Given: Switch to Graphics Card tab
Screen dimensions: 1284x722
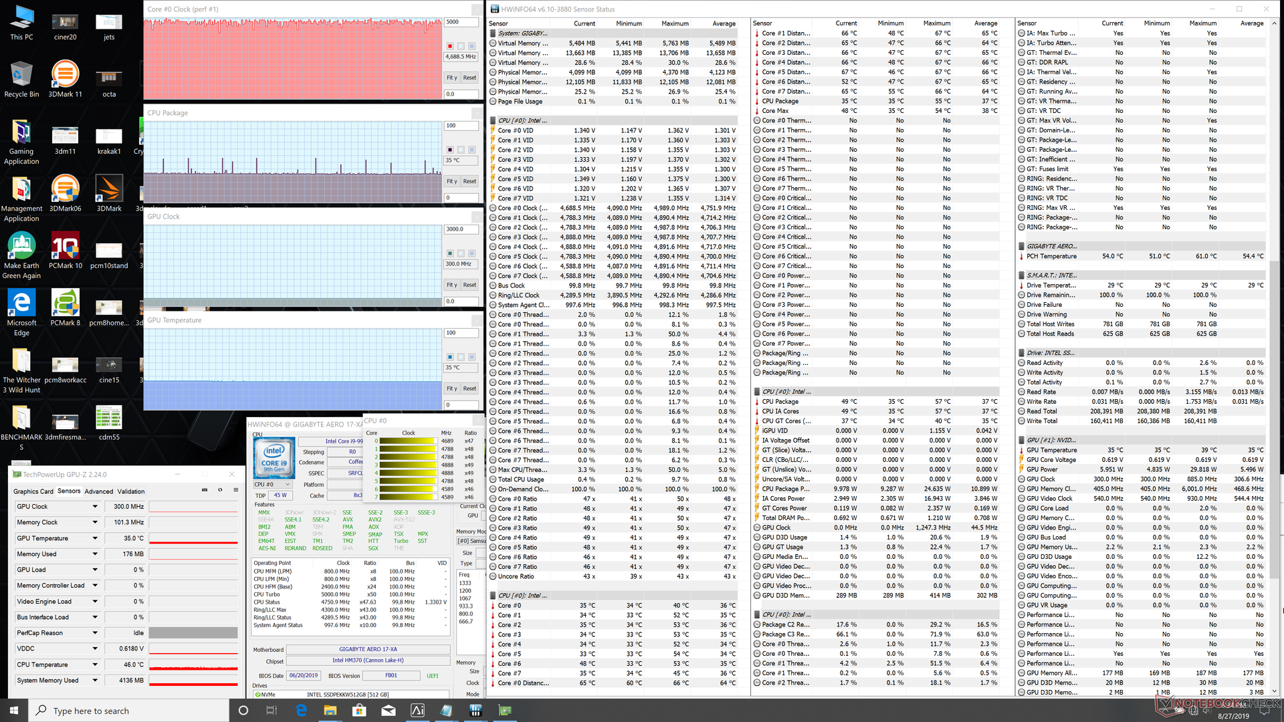Looking at the screenshot, I should point(33,491).
